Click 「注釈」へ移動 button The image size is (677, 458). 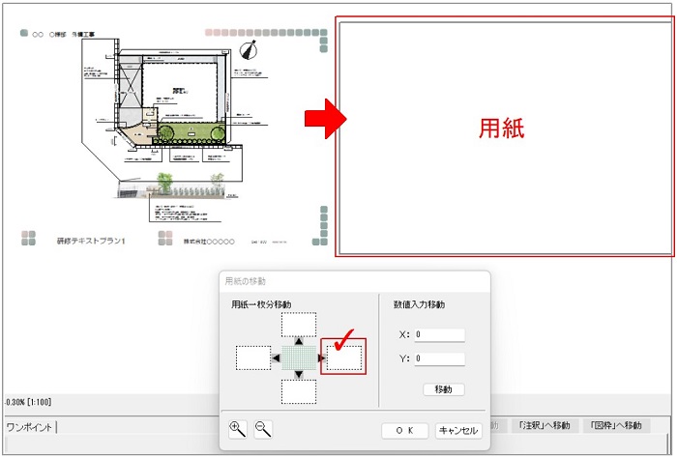point(544,426)
